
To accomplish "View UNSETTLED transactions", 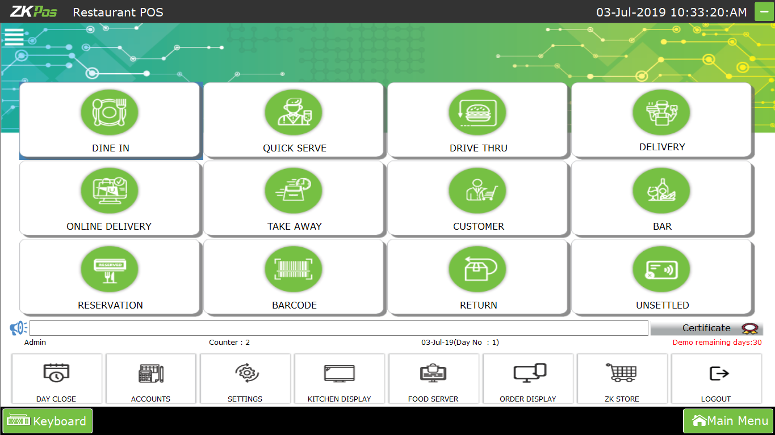I will click(662, 277).
